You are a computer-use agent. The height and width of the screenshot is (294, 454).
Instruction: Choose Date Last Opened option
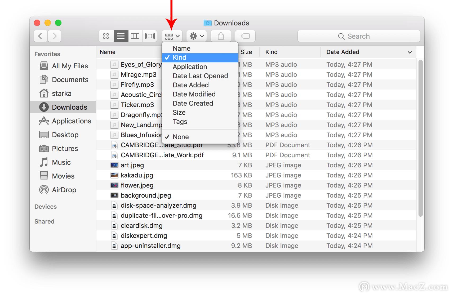(200, 76)
